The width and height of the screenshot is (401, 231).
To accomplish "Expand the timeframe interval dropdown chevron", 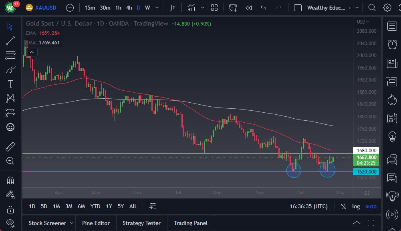I will coord(157,8).
